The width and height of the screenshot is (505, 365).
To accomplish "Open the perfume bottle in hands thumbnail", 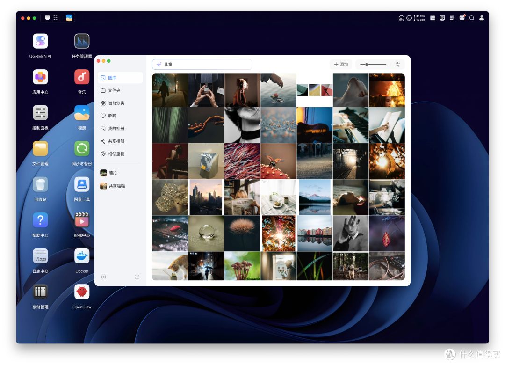I will pos(206,90).
